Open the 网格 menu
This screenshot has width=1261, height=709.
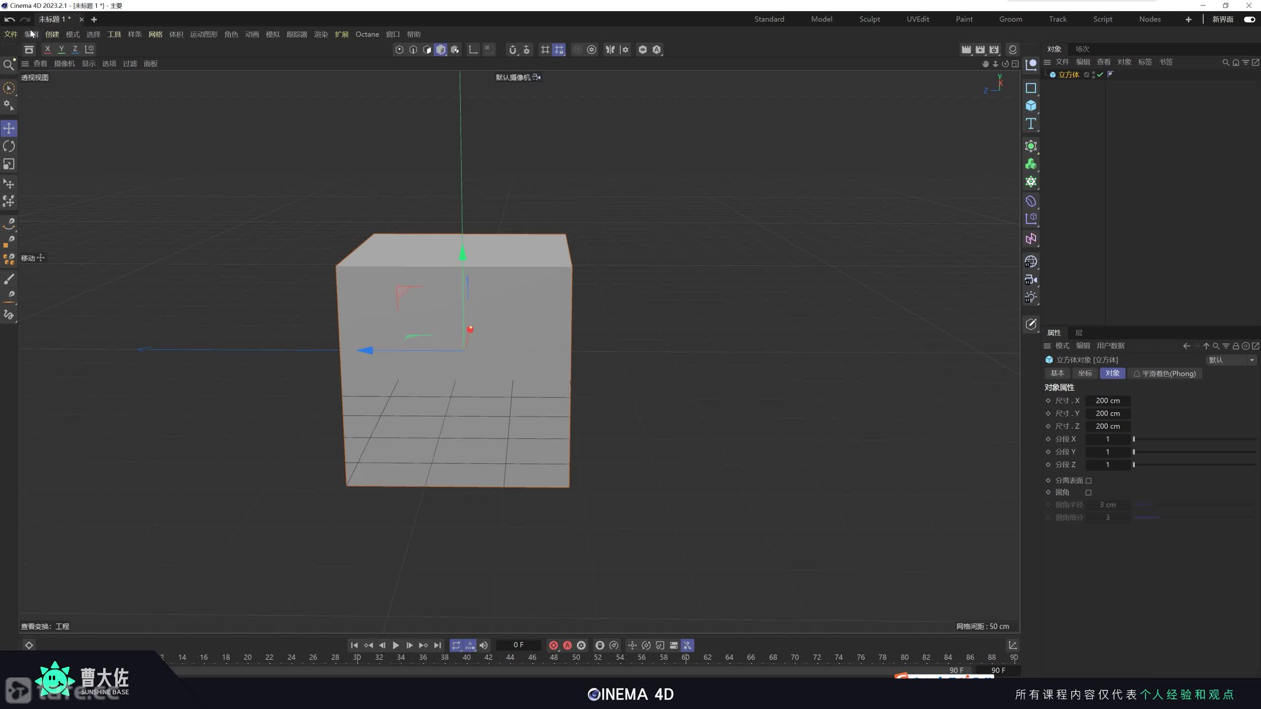click(x=155, y=34)
